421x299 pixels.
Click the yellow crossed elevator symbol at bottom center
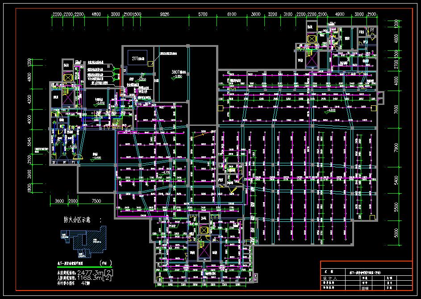click(204, 230)
